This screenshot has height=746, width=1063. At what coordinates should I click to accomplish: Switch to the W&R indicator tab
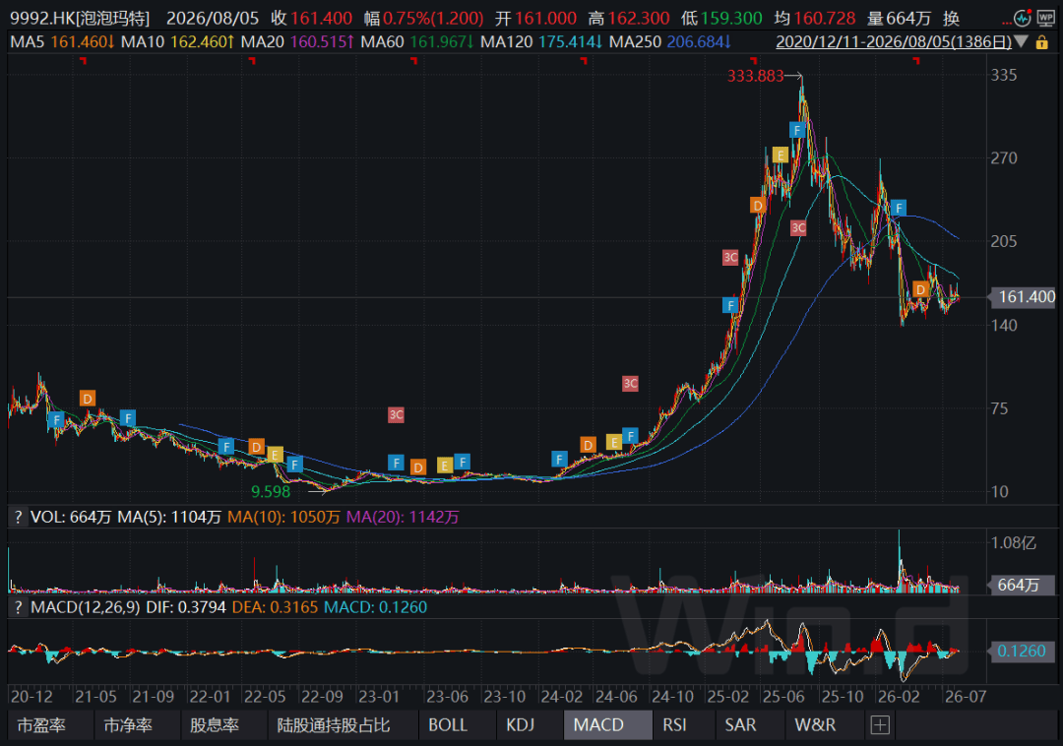[816, 725]
